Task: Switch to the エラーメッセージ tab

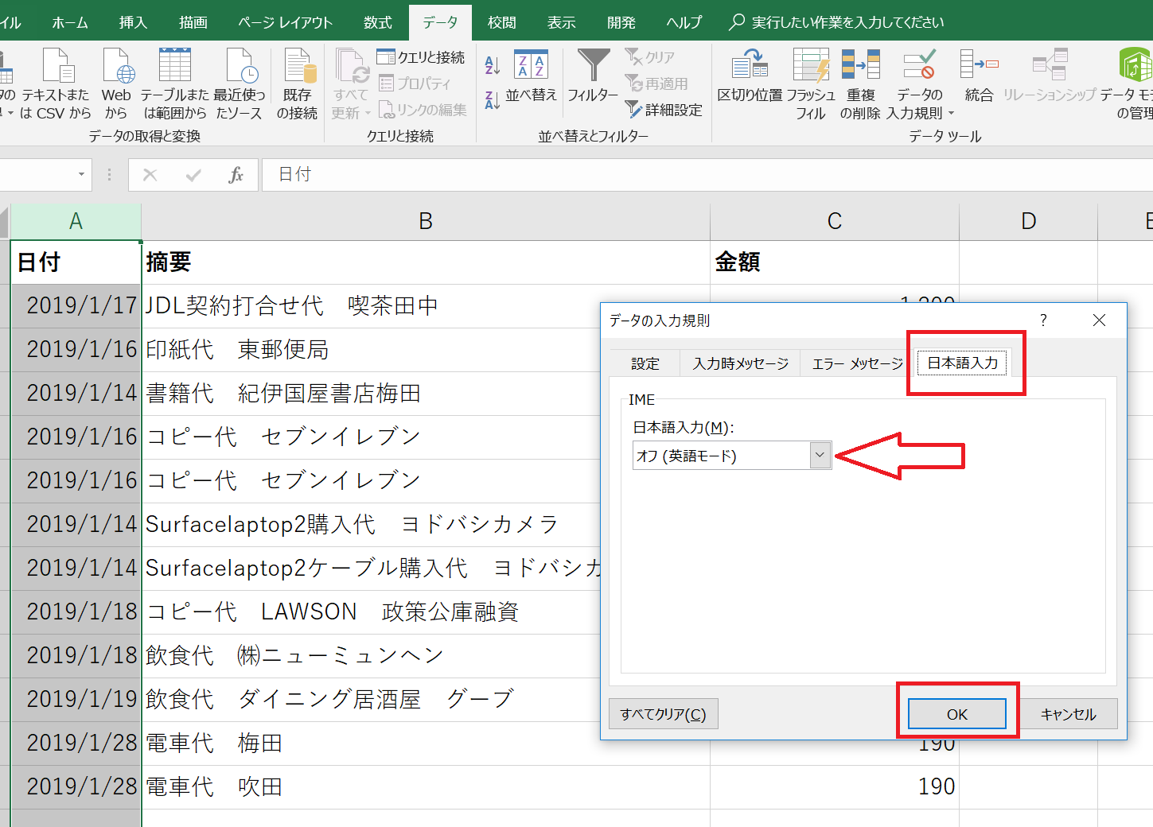Action: pos(857,363)
